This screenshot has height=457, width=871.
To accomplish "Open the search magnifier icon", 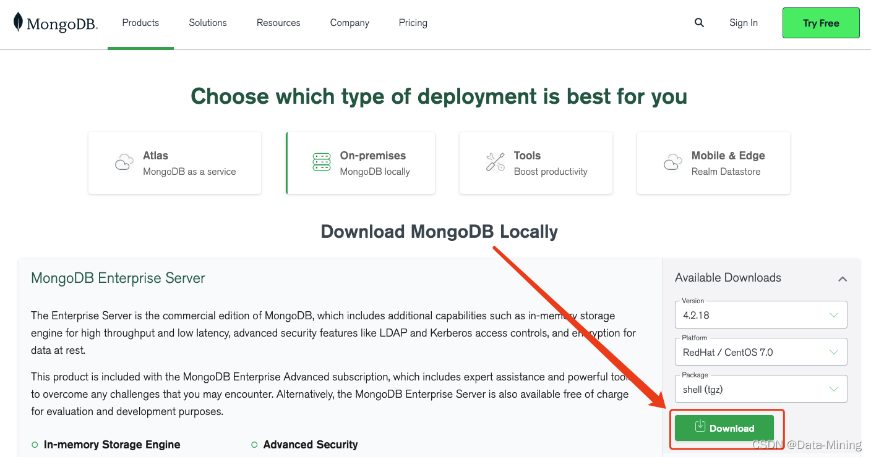I will pyautogui.click(x=699, y=22).
